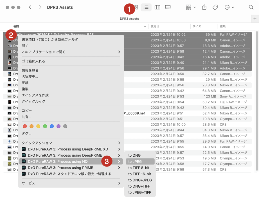Choose ゴミ箱に入れる menu item
The height and width of the screenshot is (198, 259).
point(33,61)
